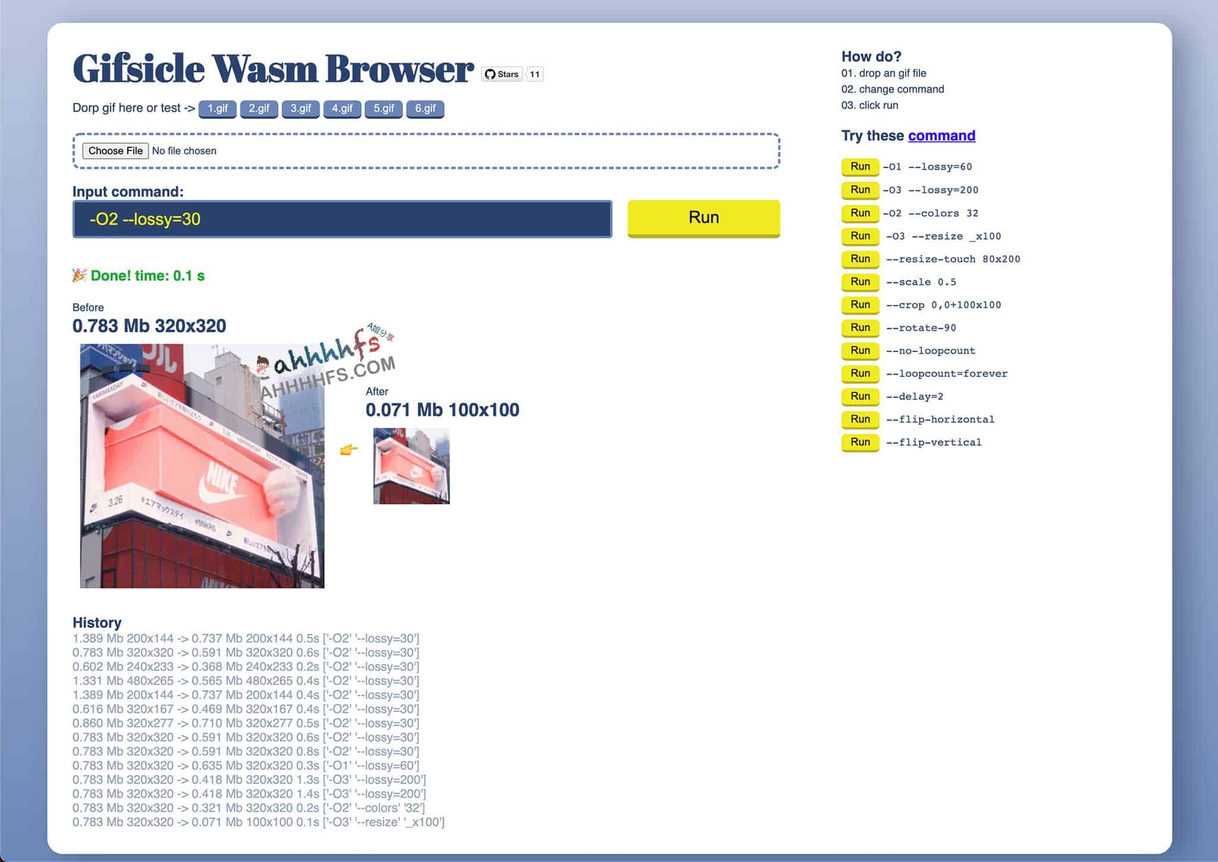Click the main Run button

point(704,218)
